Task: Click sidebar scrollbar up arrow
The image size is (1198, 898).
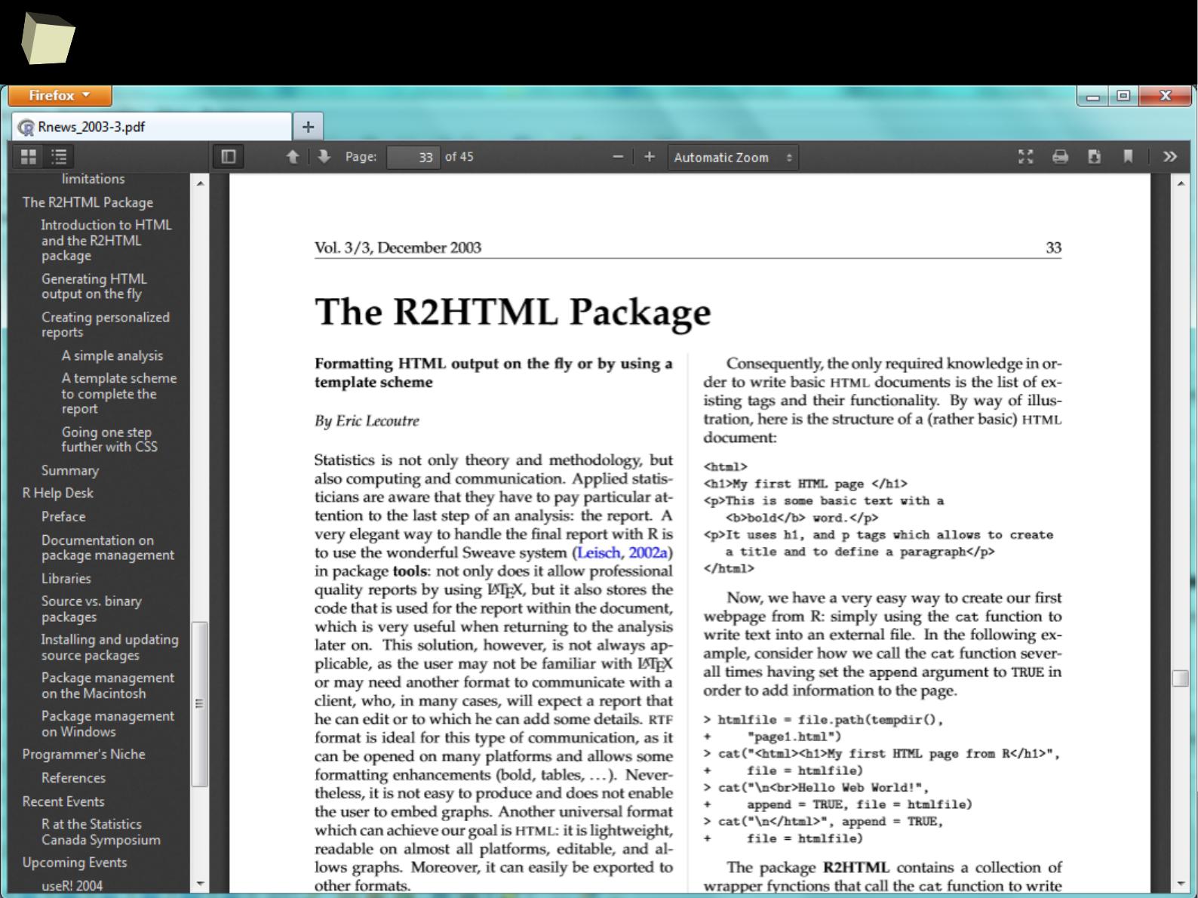Action: click(x=200, y=183)
